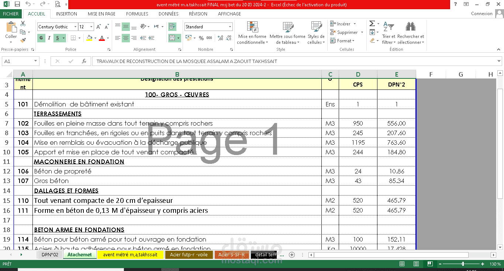Click the new sheet plus button

pyautogui.click(x=292, y=255)
